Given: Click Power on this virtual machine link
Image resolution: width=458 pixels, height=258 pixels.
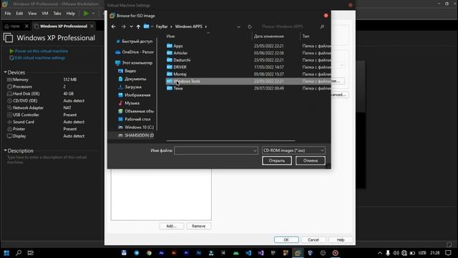Looking at the screenshot, I should (42, 51).
